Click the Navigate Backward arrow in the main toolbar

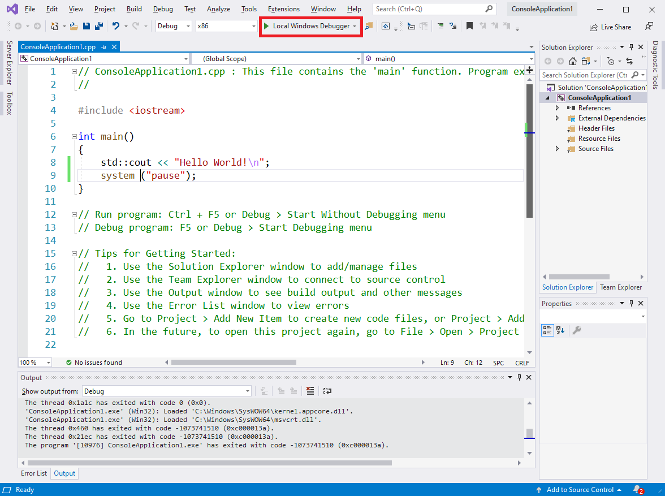click(18, 27)
